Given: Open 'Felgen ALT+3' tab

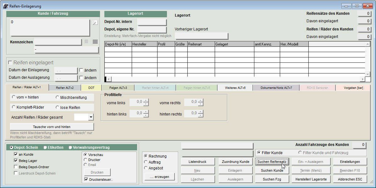Looking at the screenshot, I should point(118,88).
